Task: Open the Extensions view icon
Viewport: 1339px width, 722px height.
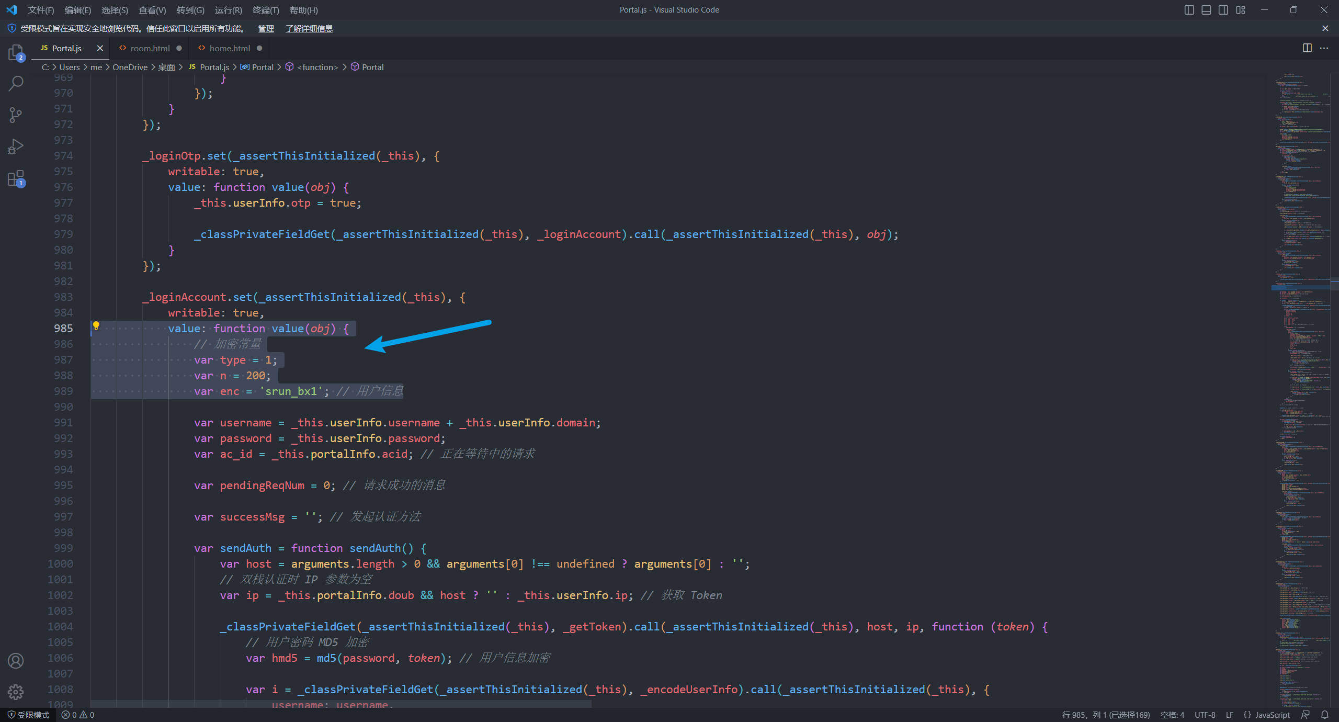Action: pos(16,178)
